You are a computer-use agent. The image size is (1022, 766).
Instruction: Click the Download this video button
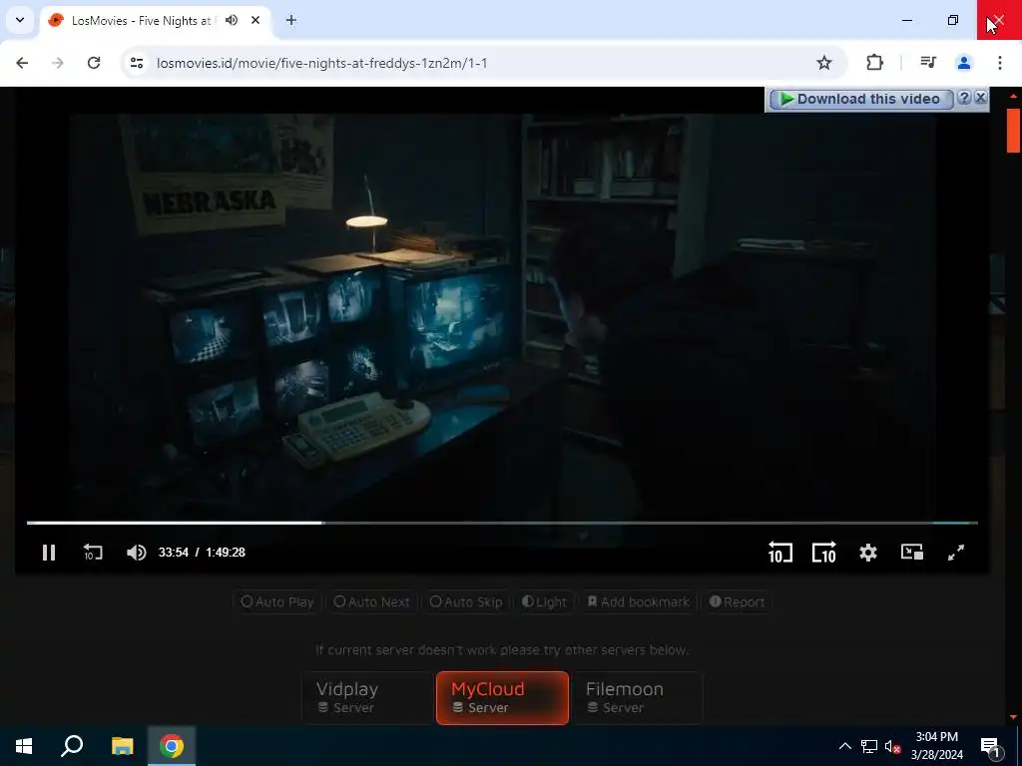click(x=860, y=99)
